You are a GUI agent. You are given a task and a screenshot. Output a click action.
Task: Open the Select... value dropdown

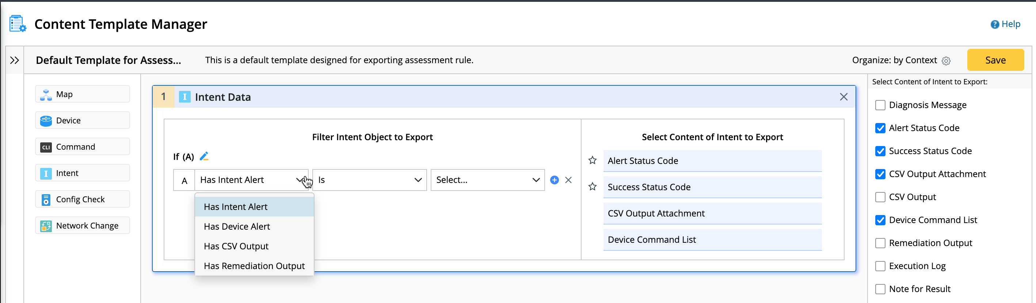point(487,180)
